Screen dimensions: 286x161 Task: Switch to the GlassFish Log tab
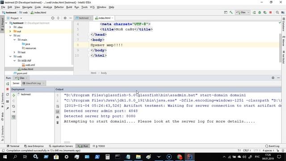coord(33,83)
